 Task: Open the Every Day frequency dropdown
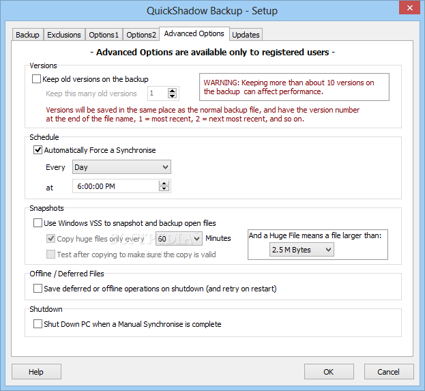[x=121, y=167]
